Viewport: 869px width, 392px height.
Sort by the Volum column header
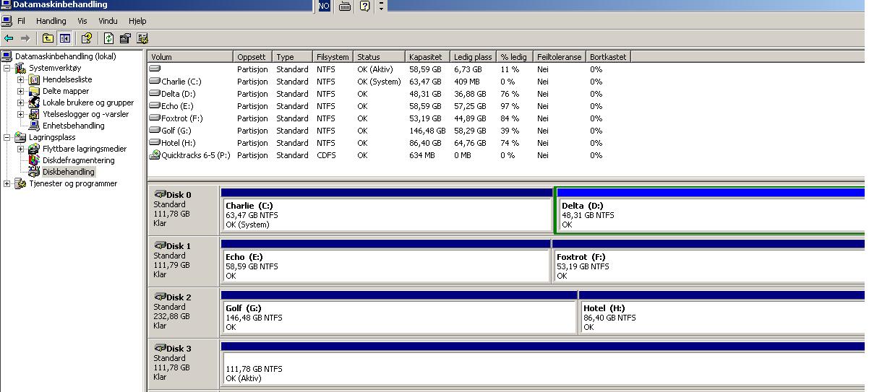tap(191, 56)
